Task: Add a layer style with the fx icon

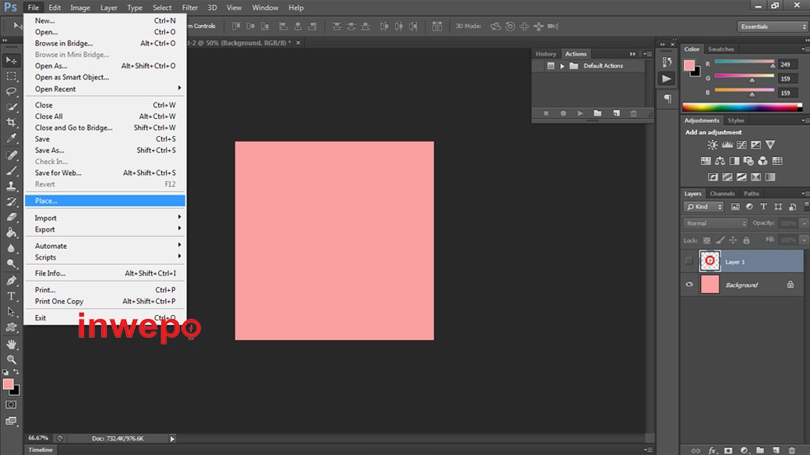Action: point(712,450)
